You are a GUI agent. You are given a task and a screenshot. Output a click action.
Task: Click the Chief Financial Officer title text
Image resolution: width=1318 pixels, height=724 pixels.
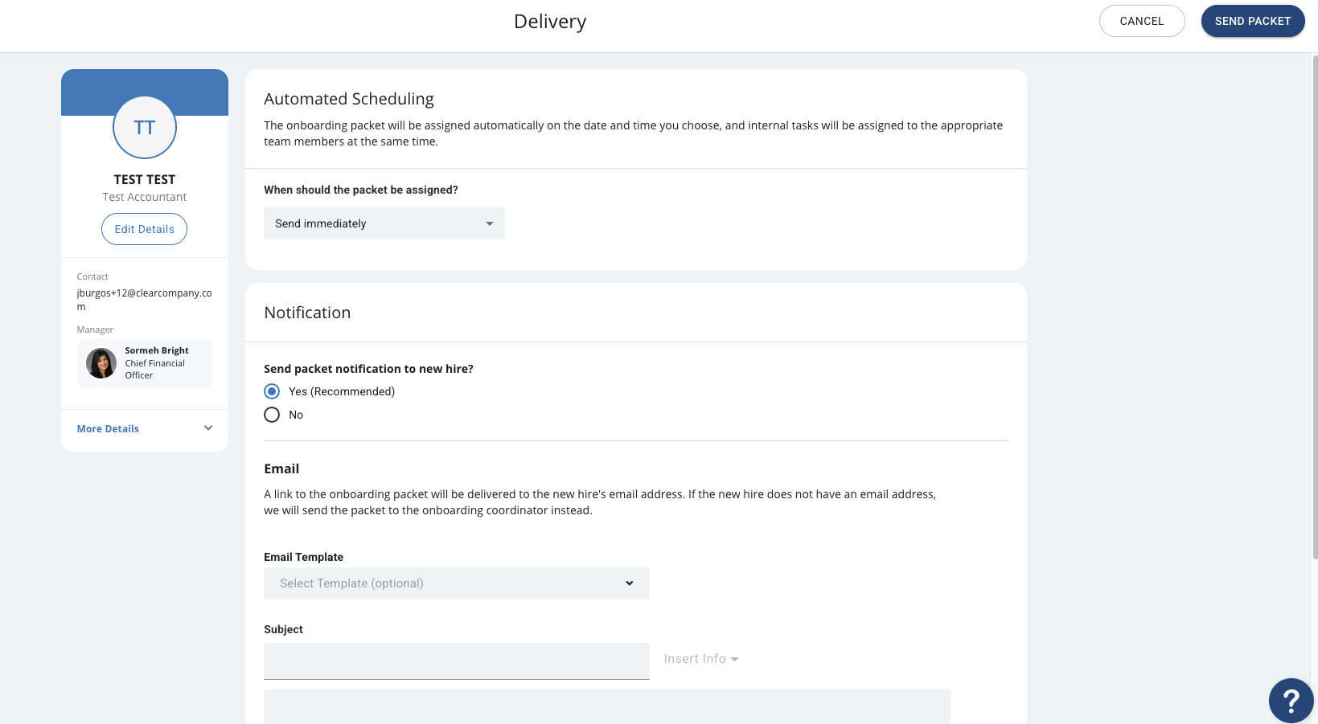155,370
